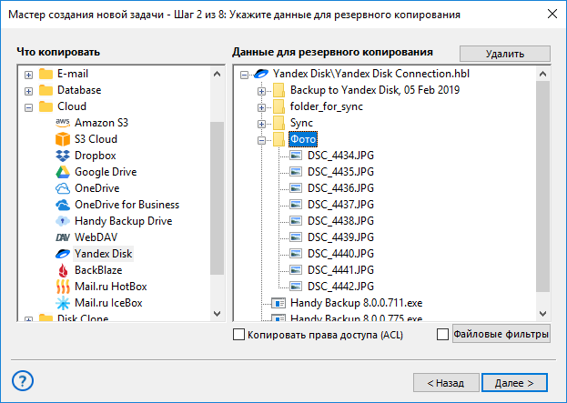Click the S3 Cloud icon
Viewport: 567px width, 403px height.
pos(63,139)
